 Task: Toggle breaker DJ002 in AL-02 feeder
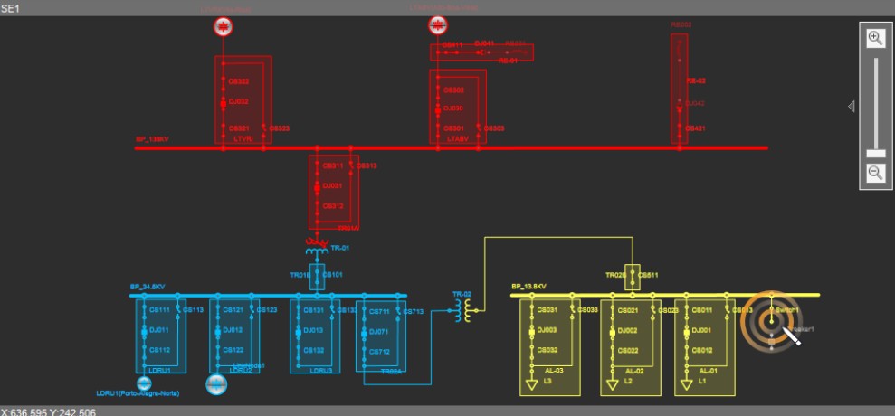click(x=613, y=331)
